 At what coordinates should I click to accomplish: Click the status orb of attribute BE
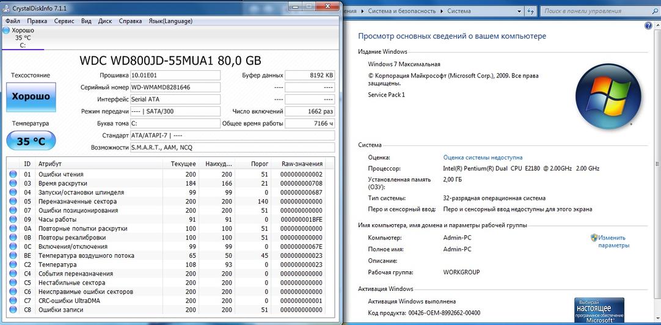[x=13, y=255]
